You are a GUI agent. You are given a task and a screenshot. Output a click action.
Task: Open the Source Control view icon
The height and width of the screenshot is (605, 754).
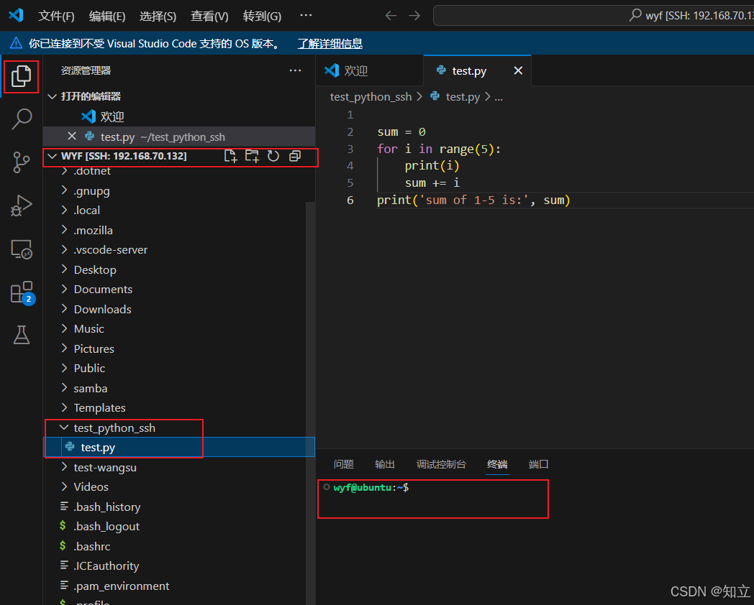(x=21, y=162)
